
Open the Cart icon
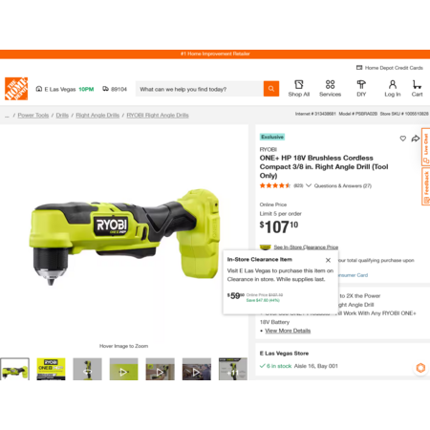point(417,84)
